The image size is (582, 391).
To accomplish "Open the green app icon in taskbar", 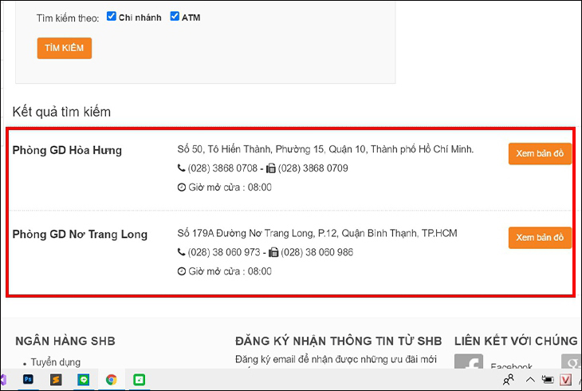I will [139, 380].
